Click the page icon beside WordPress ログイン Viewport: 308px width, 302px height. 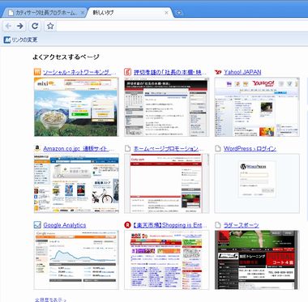[x=218, y=148]
